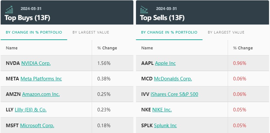The width and height of the screenshot is (270, 133).
Task: Switch Top Buys to 'By Largest Value' tab
Action: (91, 32)
